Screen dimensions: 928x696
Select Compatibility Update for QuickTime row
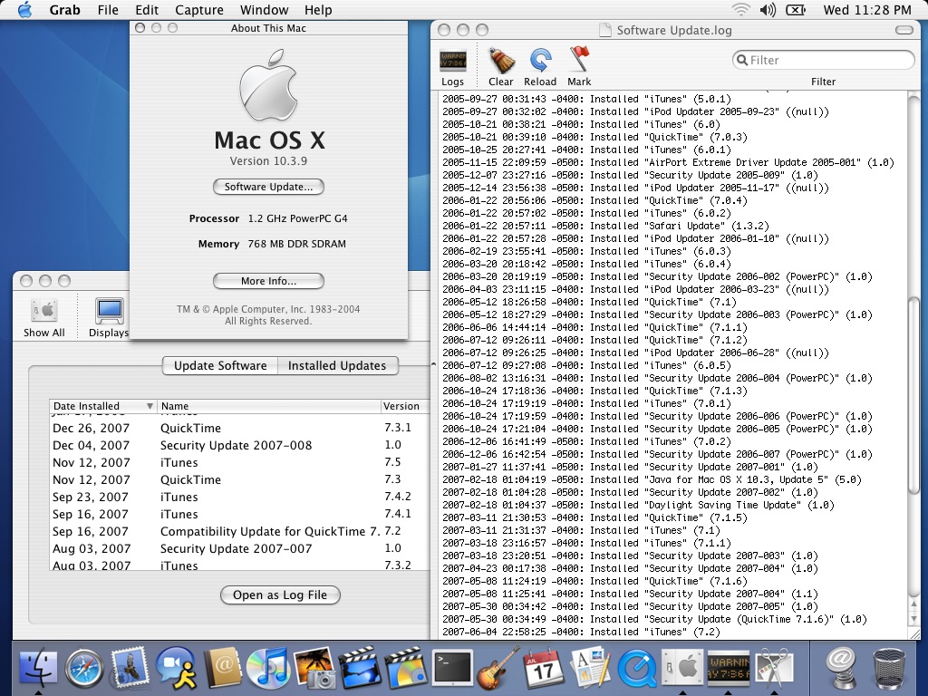pos(239,531)
